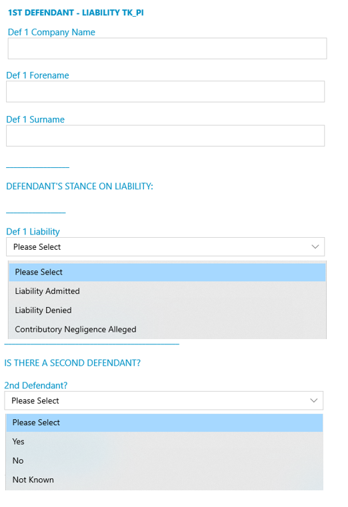Viewport: 348px width, 507px height.
Task: Select No in 2nd Defendant list
Action: (x=165, y=461)
